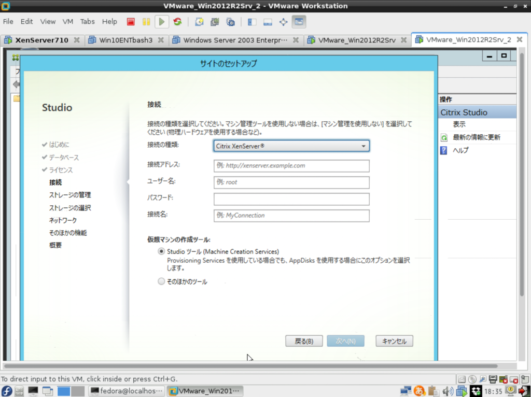This screenshot has width=531, height=397.
Task: Suspend the VM with the yellow pause icon
Action: [146, 22]
